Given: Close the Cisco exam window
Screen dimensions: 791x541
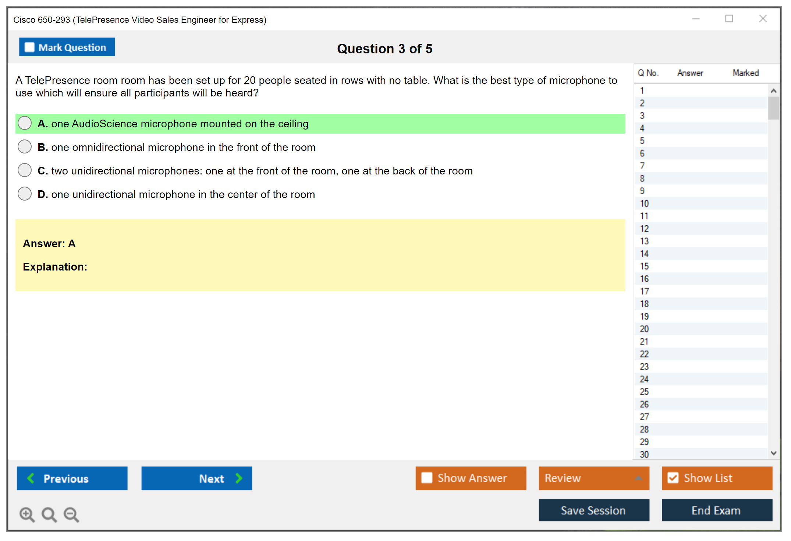Looking at the screenshot, I should (763, 19).
